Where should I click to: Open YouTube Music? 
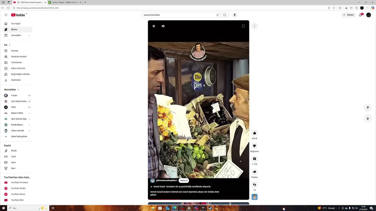tap(18, 194)
